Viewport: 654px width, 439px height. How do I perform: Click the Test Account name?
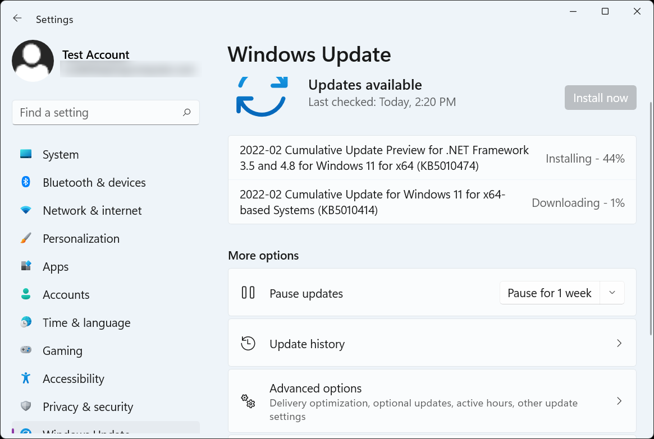tap(96, 54)
